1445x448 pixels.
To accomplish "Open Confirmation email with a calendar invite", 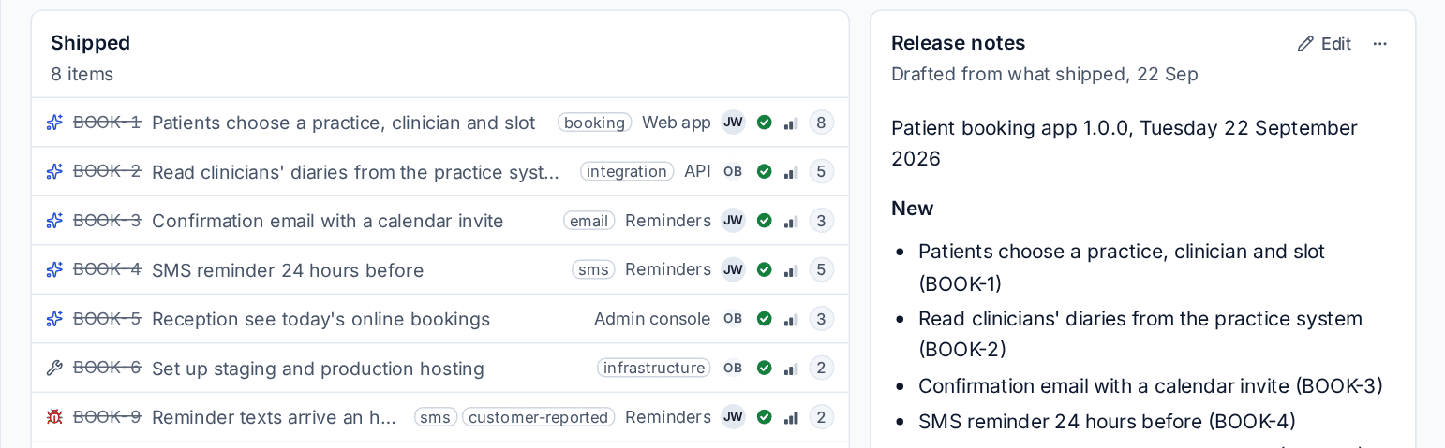I will pyautogui.click(x=328, y=221).
